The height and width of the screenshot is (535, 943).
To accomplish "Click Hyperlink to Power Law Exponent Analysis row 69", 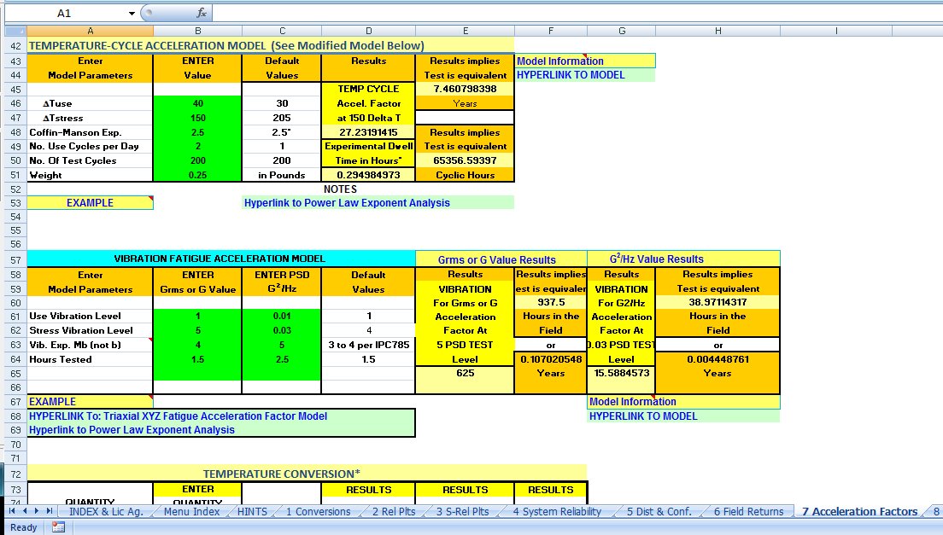I will [132, 430].
